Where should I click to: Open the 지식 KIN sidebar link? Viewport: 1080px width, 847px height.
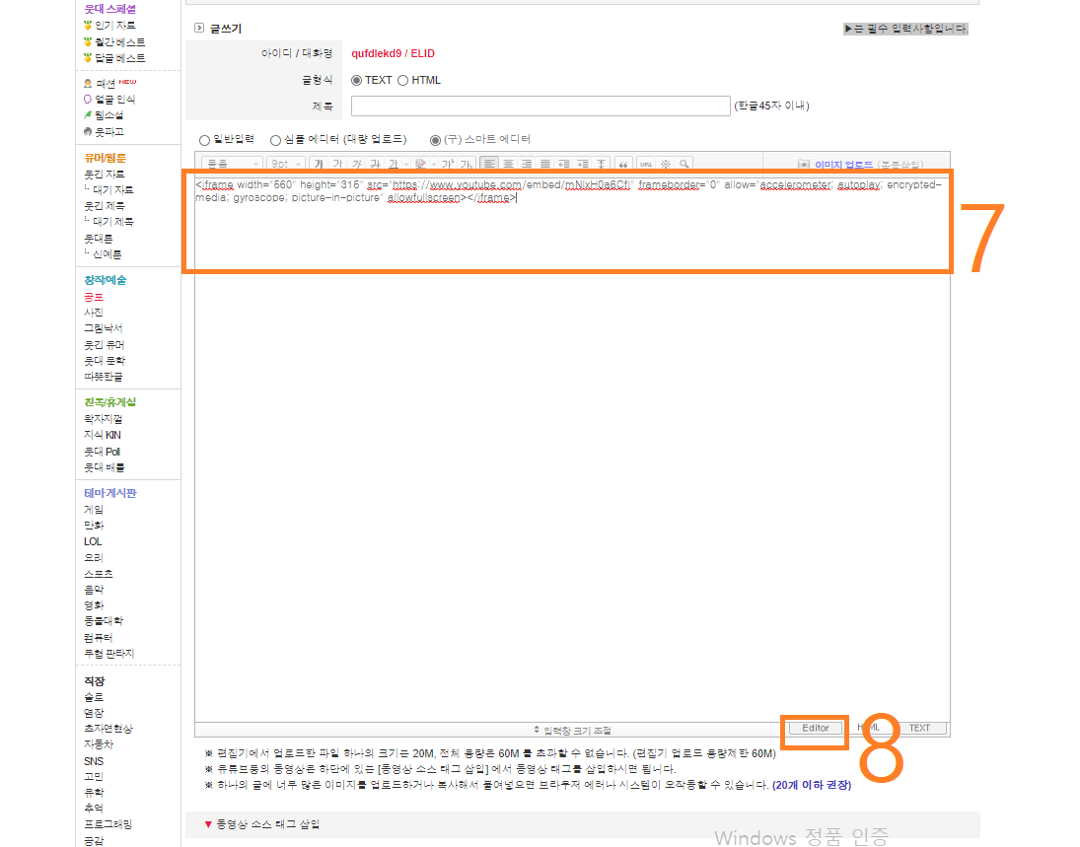(x=102, y=435)
